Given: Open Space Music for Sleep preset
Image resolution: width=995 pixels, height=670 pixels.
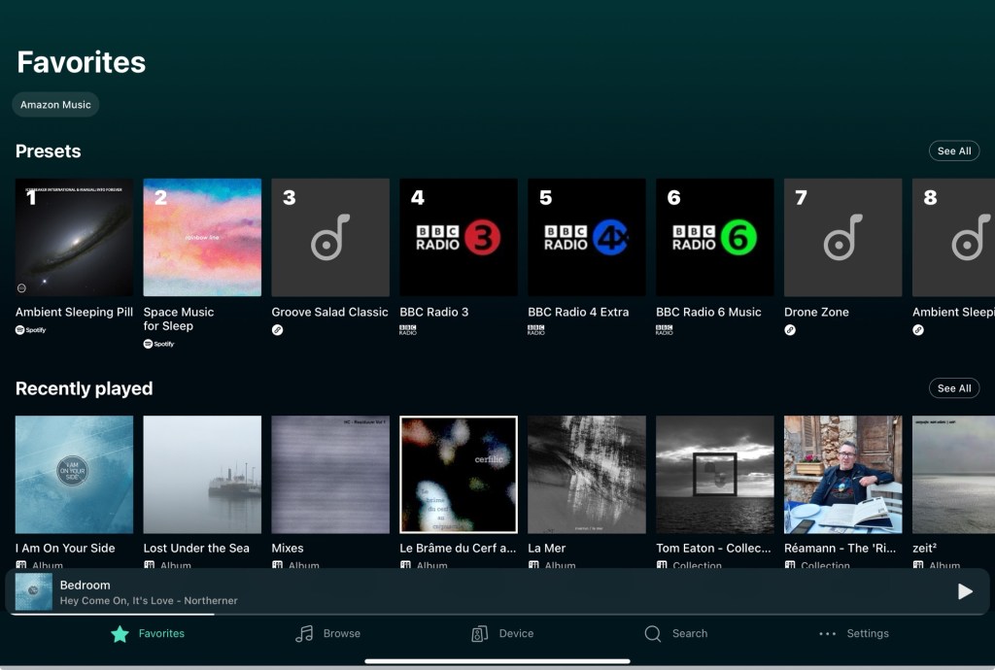Looking at the screenshot, I should [202, 238].
